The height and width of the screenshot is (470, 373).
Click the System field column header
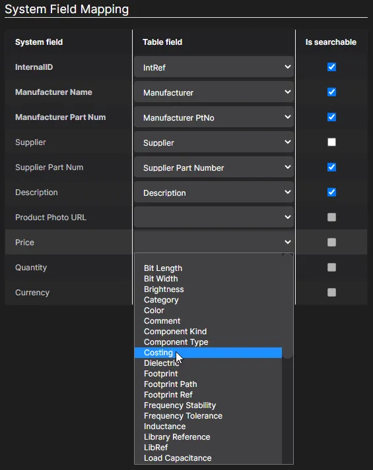pos(39,42)
